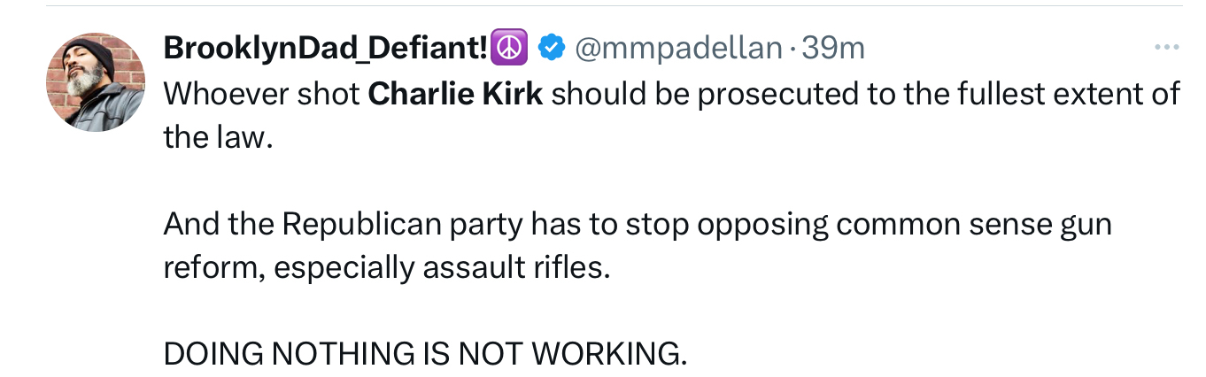Click the blue verified checkmark badge
This screenshot has height=377, width=1206.
[x=553, y=48]
